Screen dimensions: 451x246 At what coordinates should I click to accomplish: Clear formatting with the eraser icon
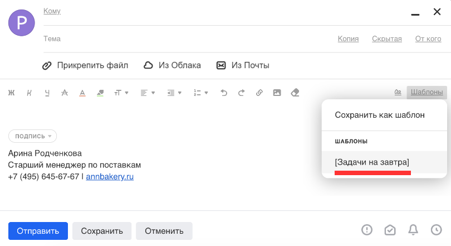pos(295,93)
